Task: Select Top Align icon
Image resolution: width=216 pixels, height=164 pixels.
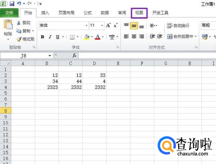Action: click(126, 25)
